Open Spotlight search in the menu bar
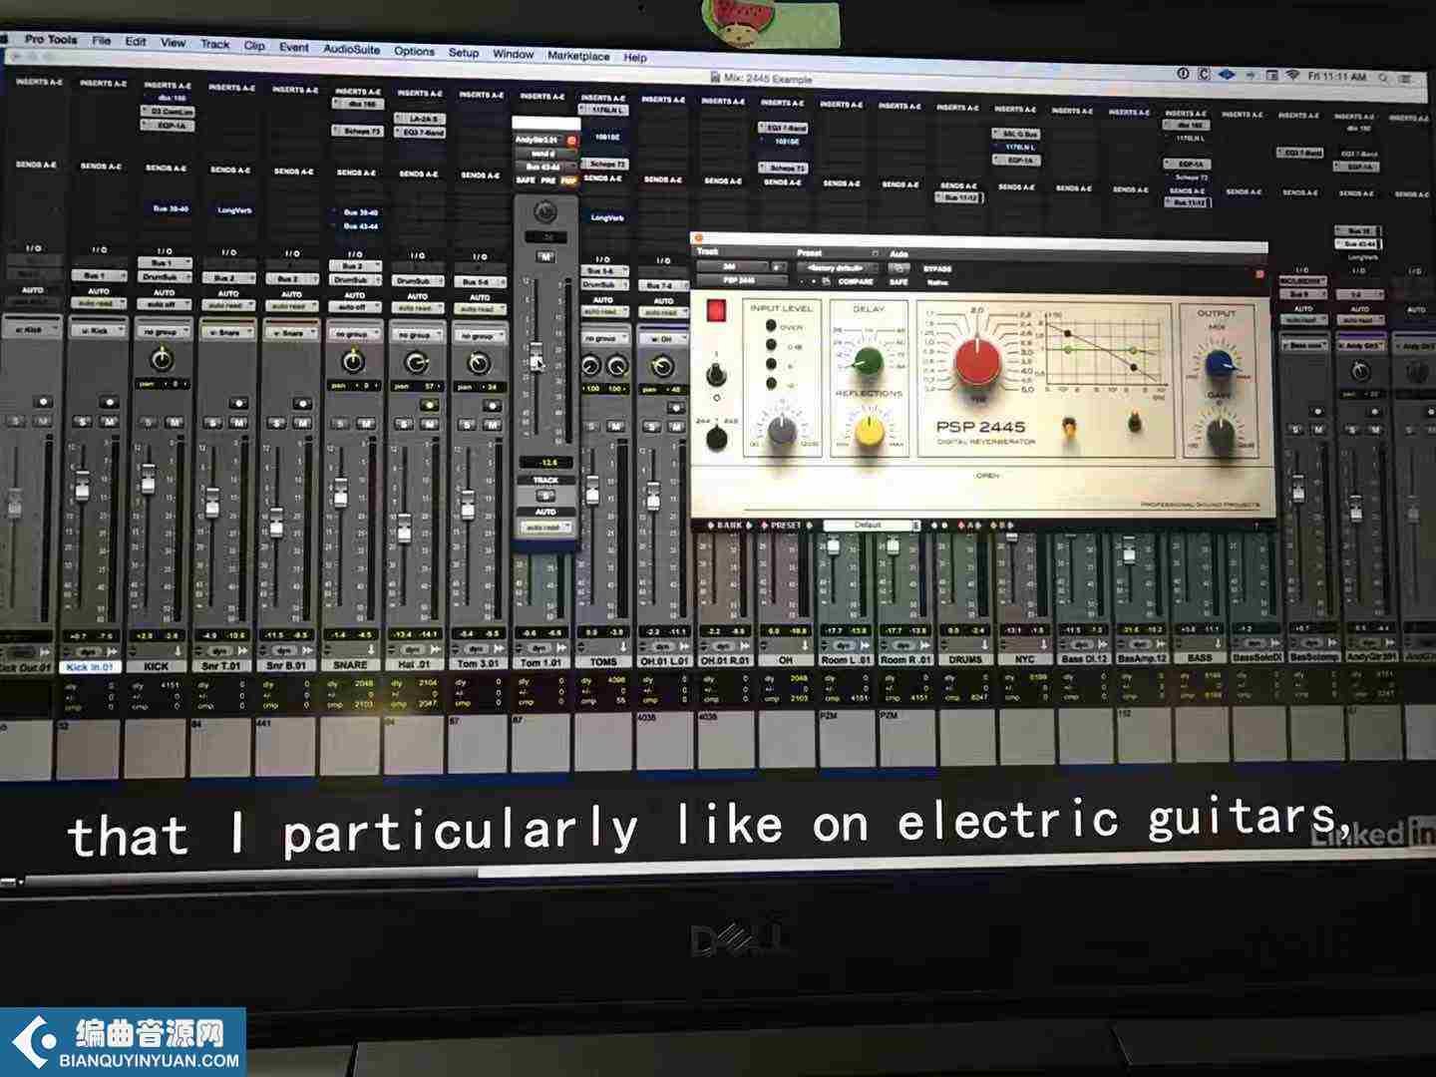Image resolution: width=1436 pixels, height=1077 pixels. [x=1383, y=77]
